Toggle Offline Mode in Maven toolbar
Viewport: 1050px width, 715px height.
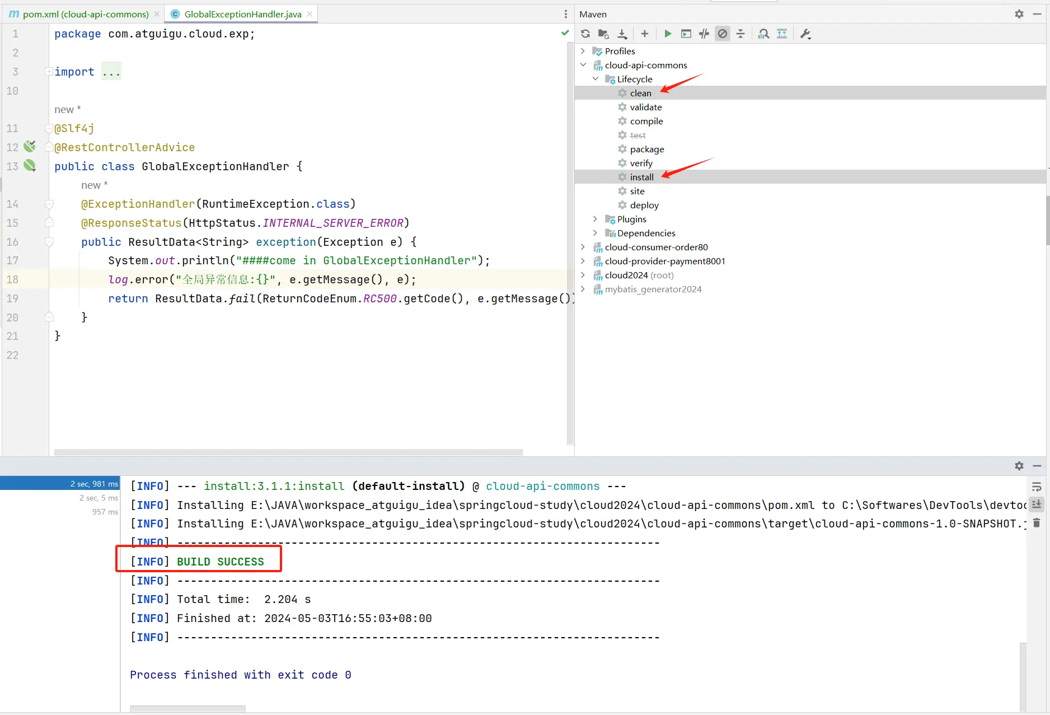coord(704,34)
